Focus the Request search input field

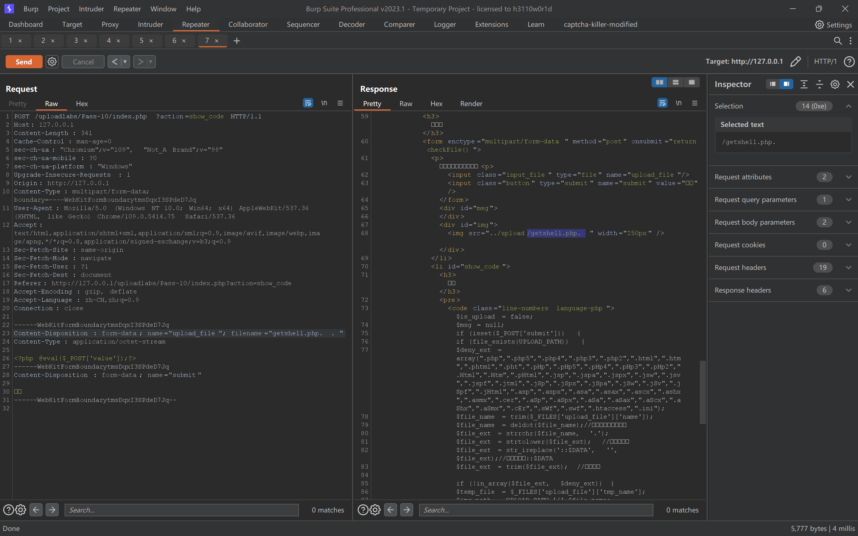point(181,510)
